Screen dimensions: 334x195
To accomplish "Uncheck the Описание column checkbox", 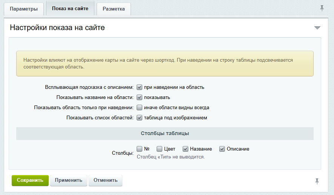I will (222, 149).
